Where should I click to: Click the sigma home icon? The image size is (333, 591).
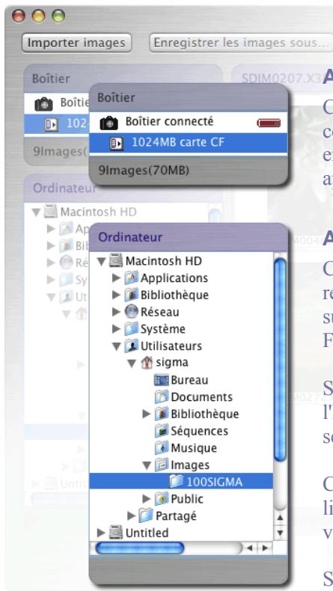point(147,363)
